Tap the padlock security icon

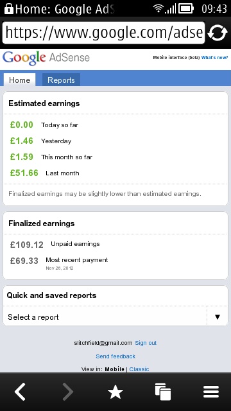9,8
